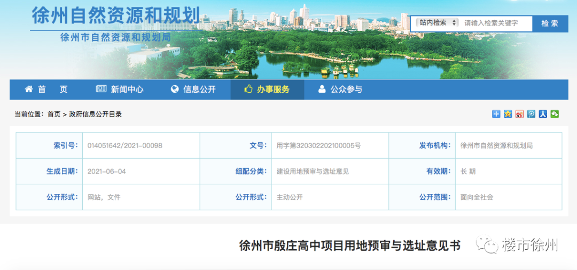
Task: Click the 组配分类 label cell
Action: [236, 171]
